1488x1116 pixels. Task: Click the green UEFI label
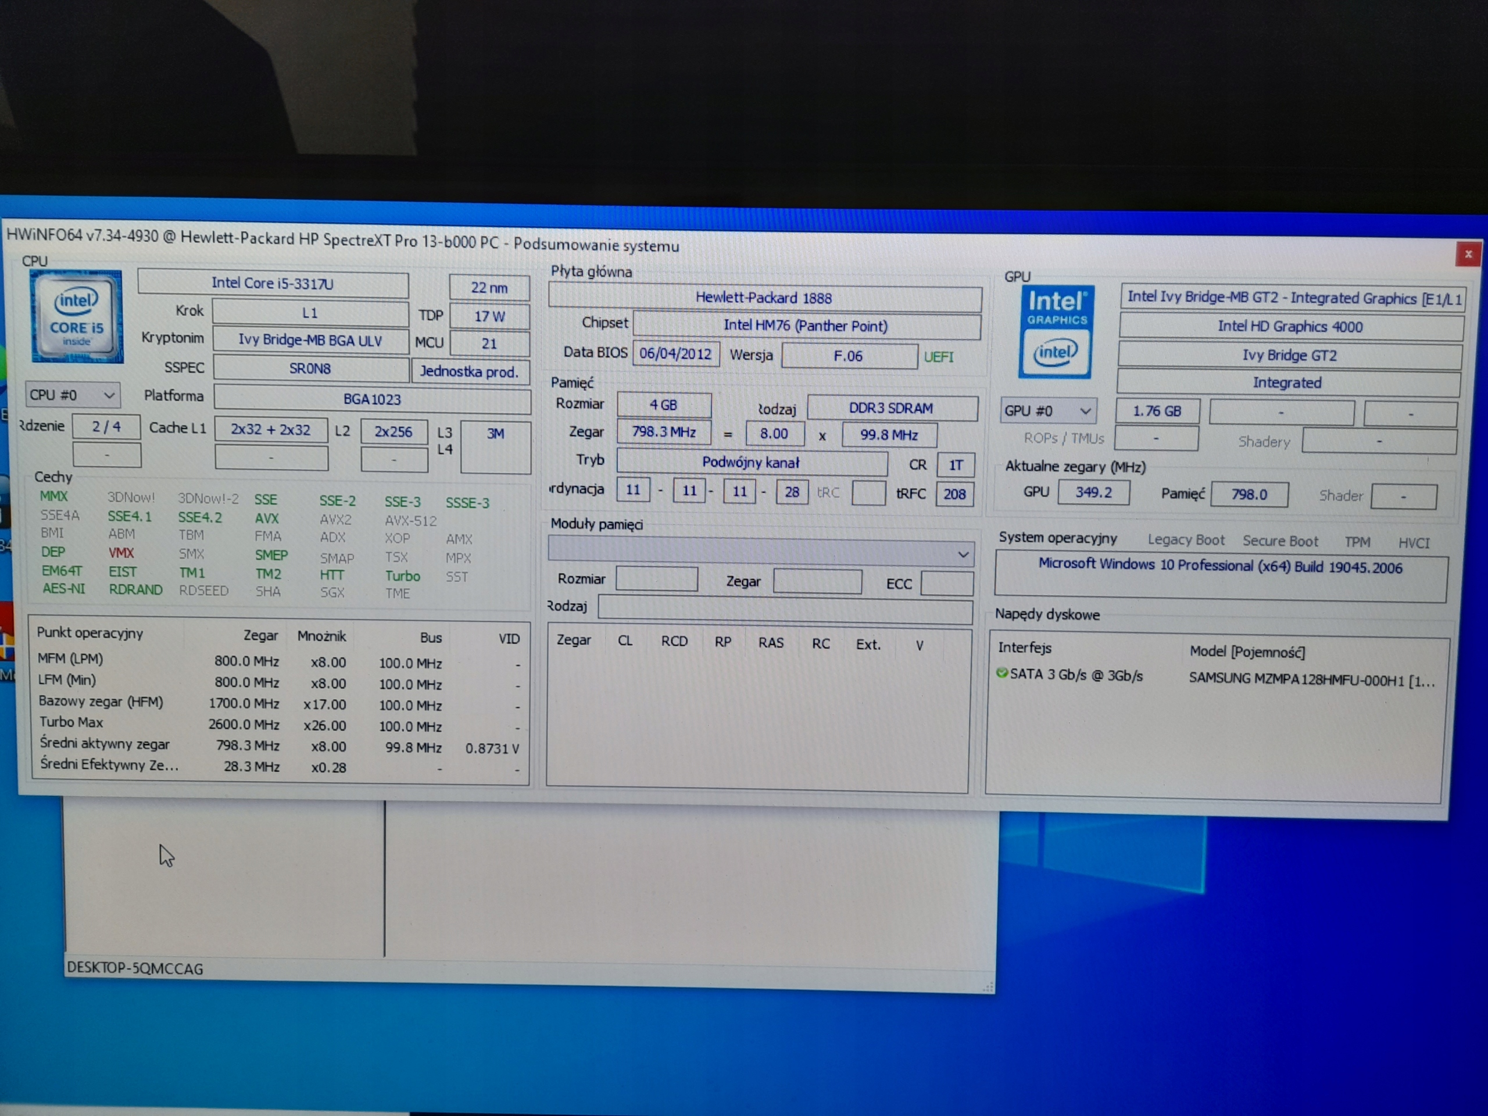pyautogui.click(x=938, y=357)
